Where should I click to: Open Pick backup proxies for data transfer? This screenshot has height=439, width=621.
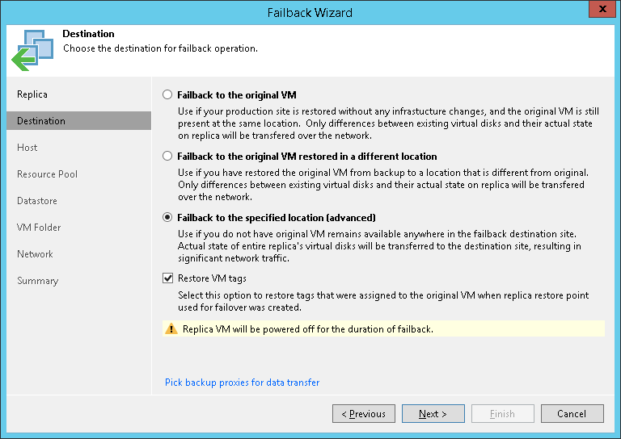coord(242,383)
